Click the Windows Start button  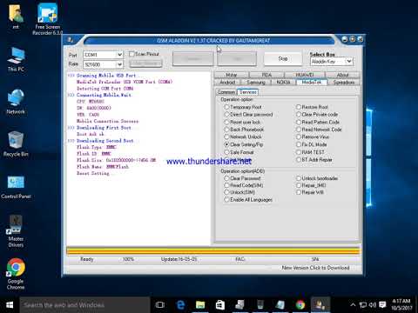(10, 305)
